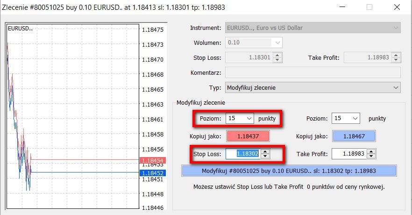Viewport: 412px width, 215px height.
Task: Click the red 1.18454 ask price label
Action: click(153, 160)
